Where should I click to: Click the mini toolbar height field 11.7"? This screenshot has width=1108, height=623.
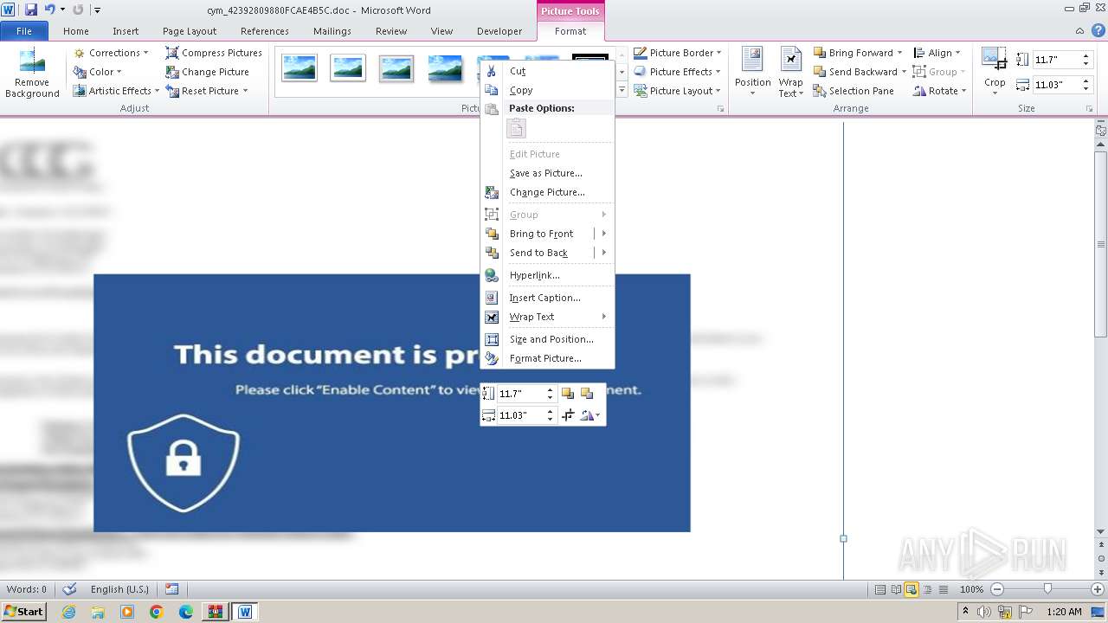point(520,394)
